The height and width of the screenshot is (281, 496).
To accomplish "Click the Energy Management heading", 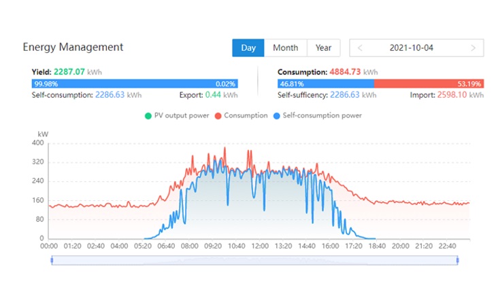I will (73, 47).
